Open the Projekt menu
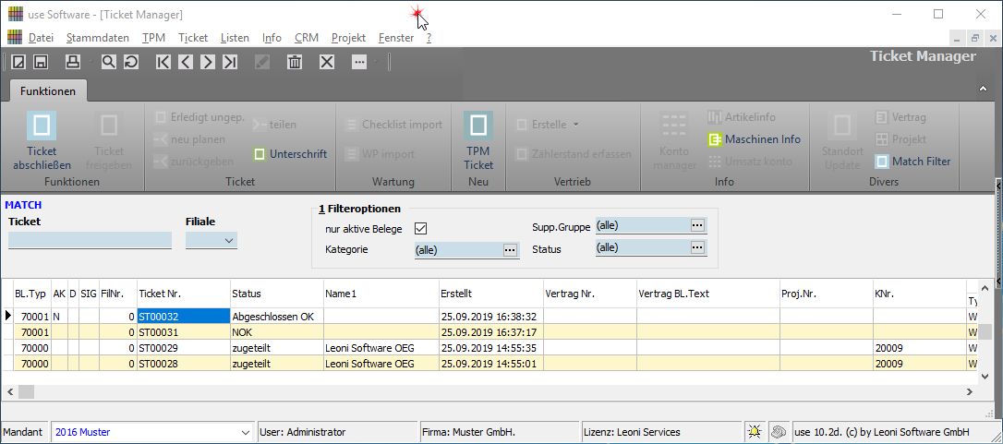The height and width of the screenshot is (444, 1003). (348, 38)
